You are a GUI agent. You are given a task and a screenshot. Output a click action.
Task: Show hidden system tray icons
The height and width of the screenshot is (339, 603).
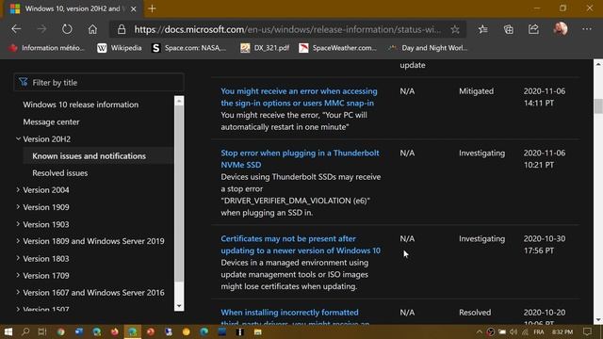(x=479, y=331)
